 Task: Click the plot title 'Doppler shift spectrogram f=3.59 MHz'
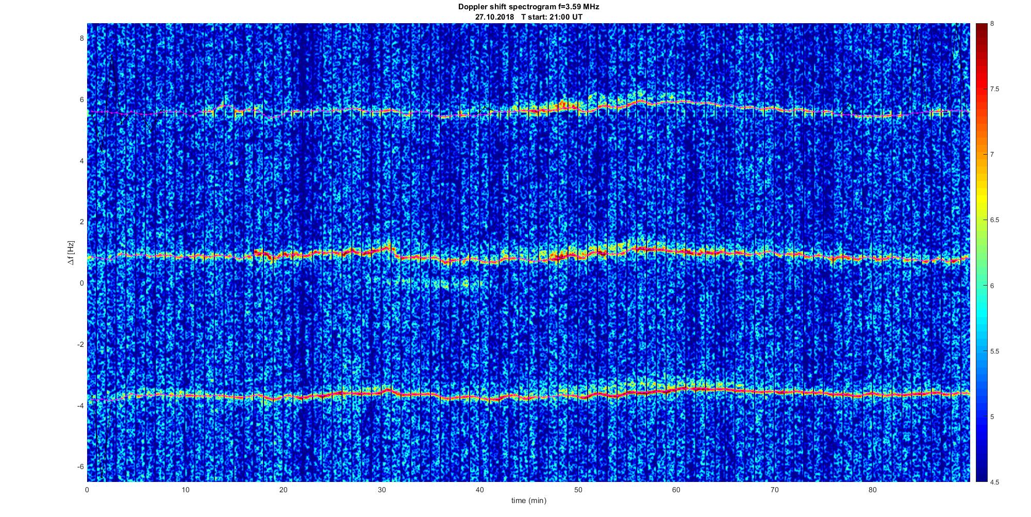pyautogui.click(x=528, y=7)
